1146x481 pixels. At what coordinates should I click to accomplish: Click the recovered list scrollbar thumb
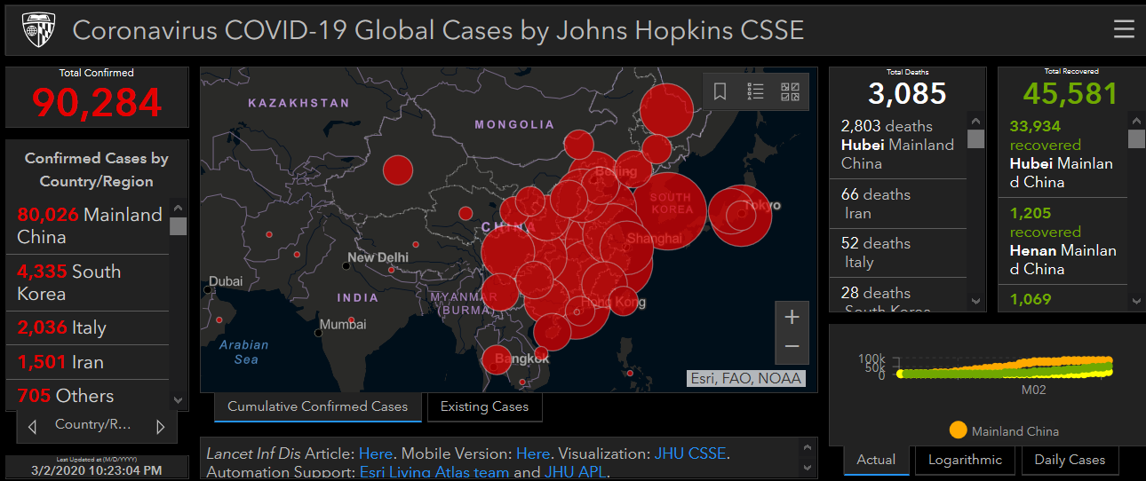pyautogui.click(x=1136, y=138)
